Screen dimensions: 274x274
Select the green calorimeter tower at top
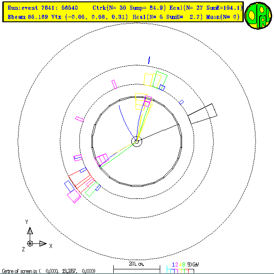click(x=160, y=80)
